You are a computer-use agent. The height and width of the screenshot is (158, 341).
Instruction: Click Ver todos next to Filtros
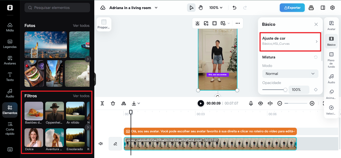click(81, 96)
